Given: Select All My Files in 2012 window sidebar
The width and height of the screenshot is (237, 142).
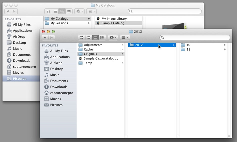Looking at the screenshot, I should (58, 51).
